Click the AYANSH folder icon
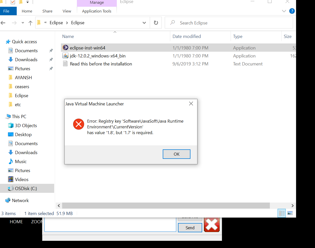This screenshot has height=248, width=315. click(x=10, y=77)
